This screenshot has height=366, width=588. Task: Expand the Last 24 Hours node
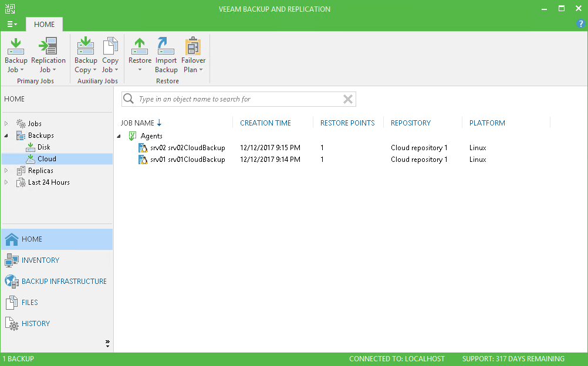(6, 182)
